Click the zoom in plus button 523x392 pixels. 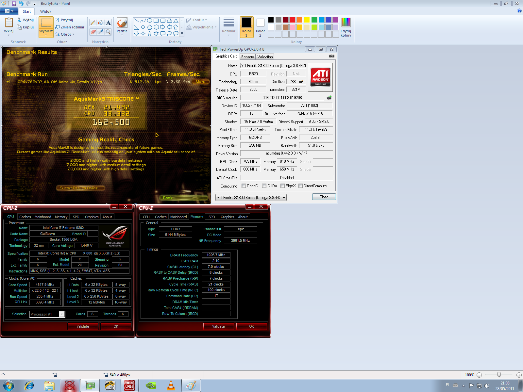click(x=519, y=375)
